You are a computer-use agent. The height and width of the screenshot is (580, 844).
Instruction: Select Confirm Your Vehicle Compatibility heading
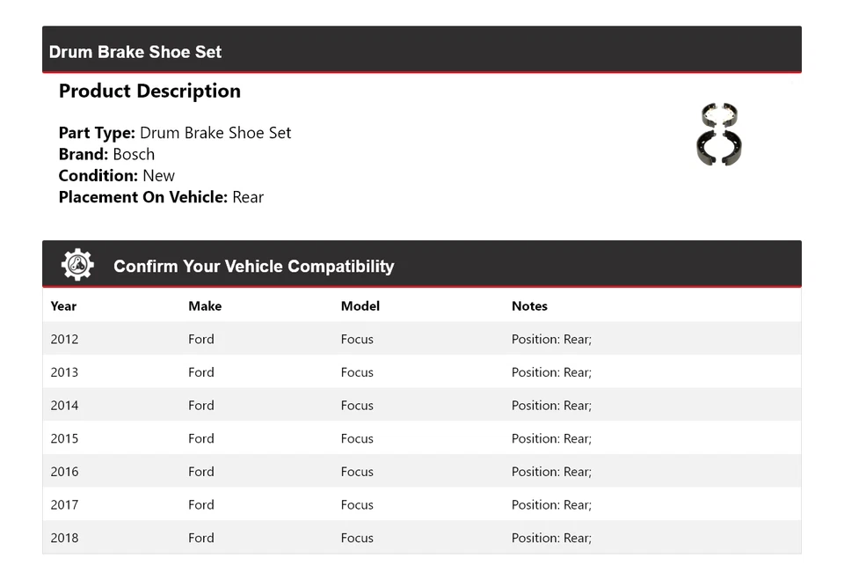point(253,267)
